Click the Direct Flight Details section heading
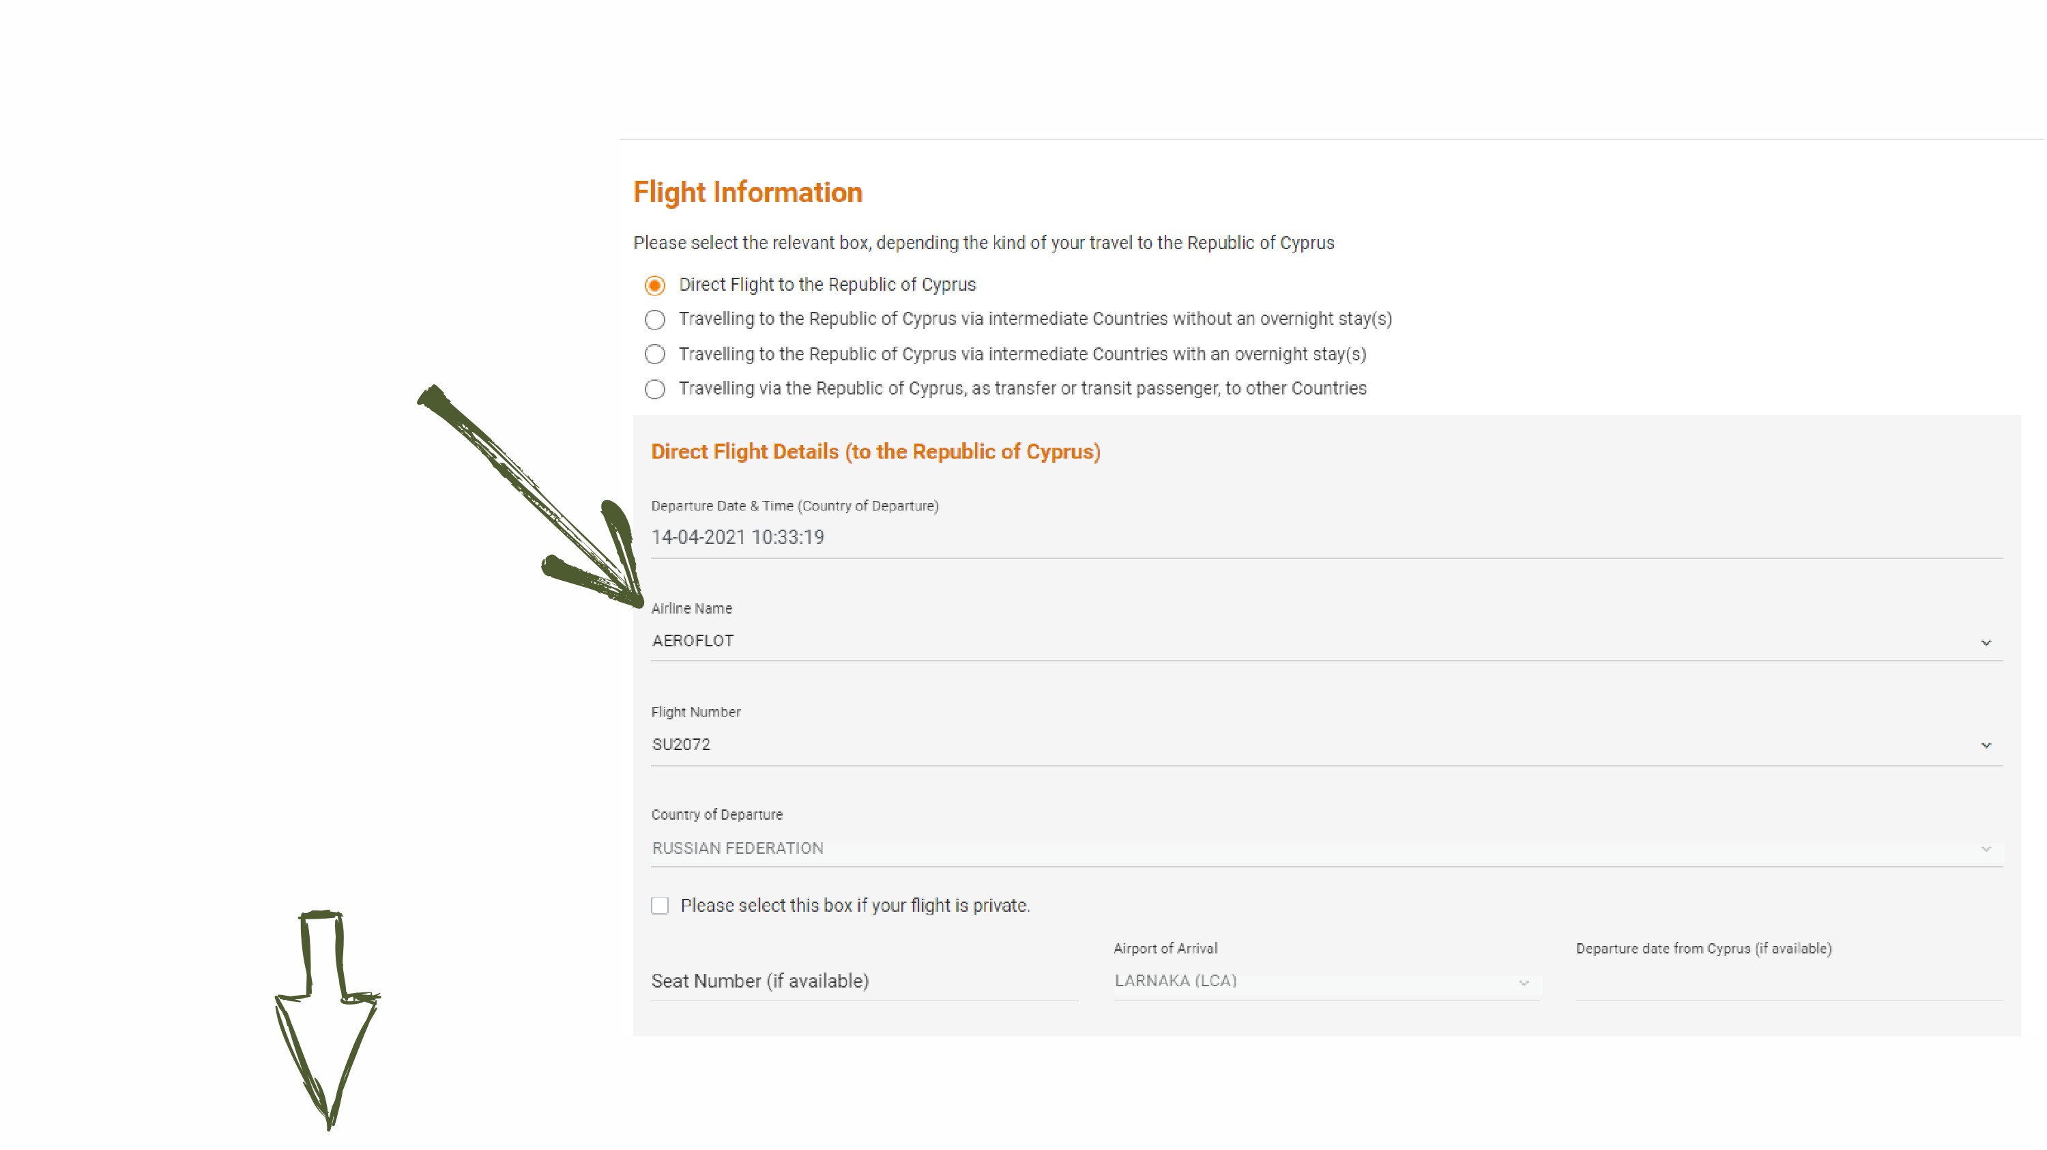 pos(875,451)
